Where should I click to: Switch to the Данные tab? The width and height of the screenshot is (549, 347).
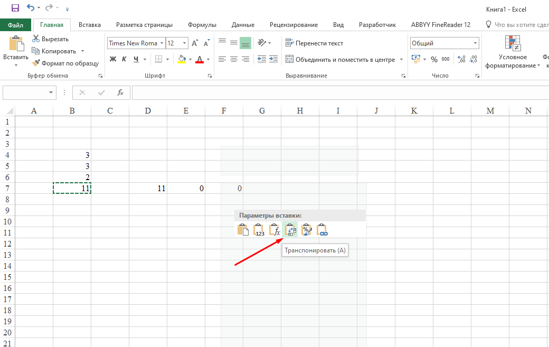(243, 25)
